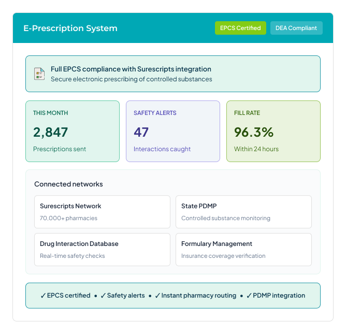The image size is (346, 334).
Task: Select Surescripts Network tile
Action: coord(102,212)
